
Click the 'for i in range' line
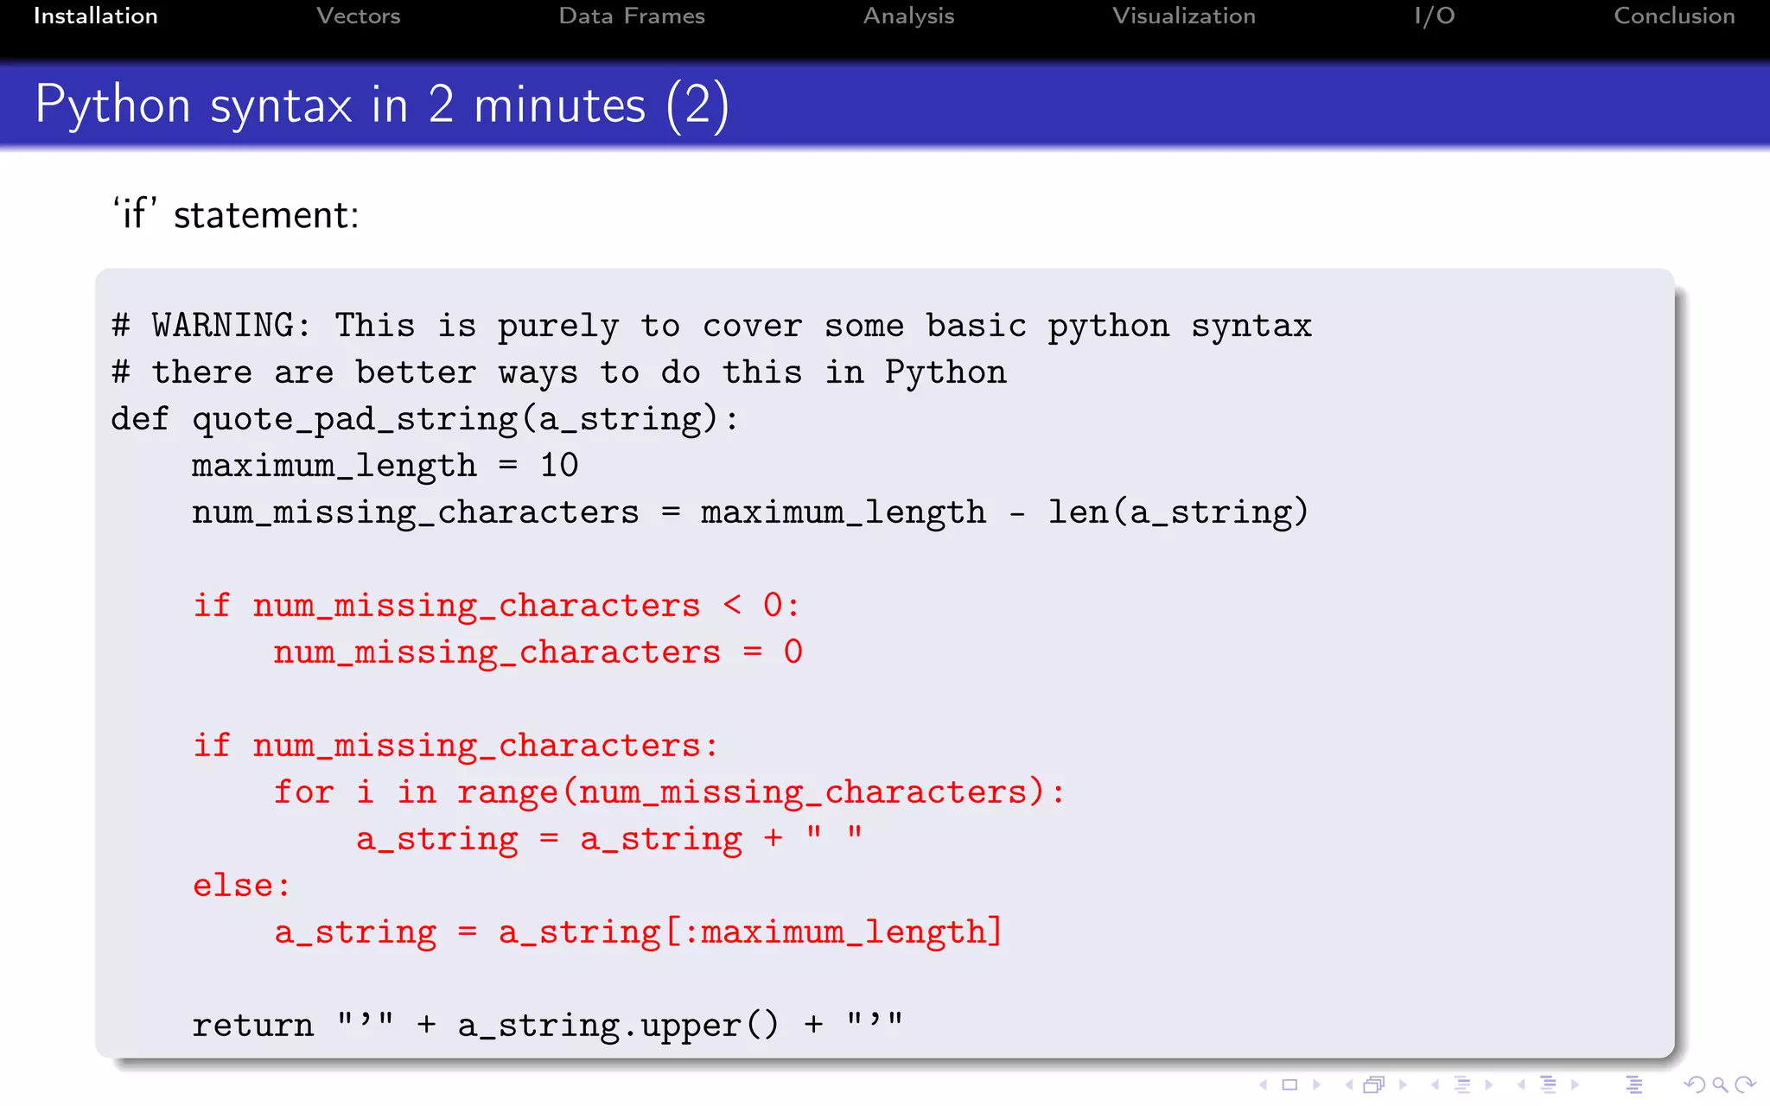[x=670, y=792]
